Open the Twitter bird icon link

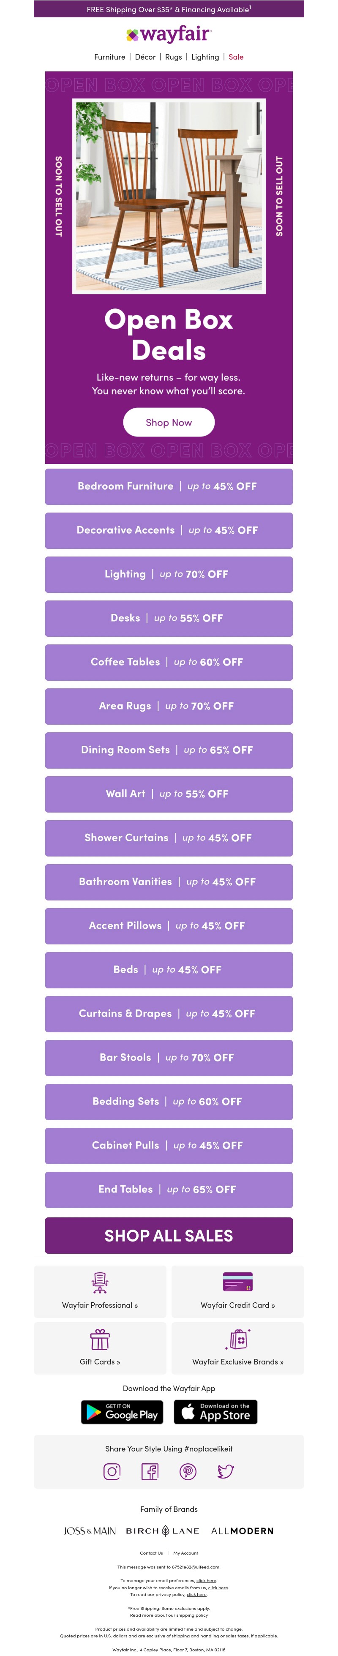click(x=226, y=1471)
